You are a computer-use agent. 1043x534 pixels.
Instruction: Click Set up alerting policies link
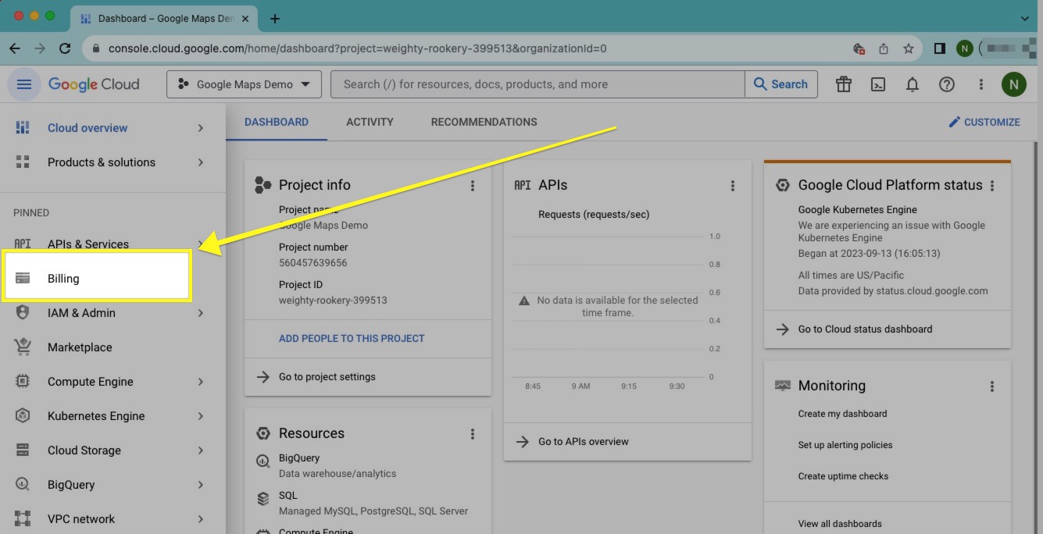845,445
